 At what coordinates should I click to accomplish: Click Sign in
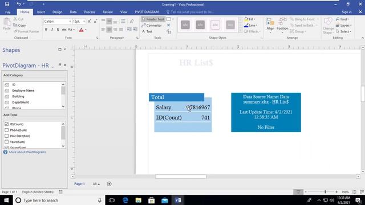(346, 12)
